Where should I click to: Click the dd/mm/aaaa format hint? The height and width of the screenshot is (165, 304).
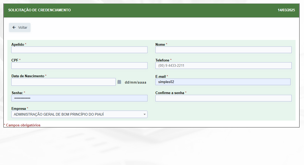coord(135,82)
